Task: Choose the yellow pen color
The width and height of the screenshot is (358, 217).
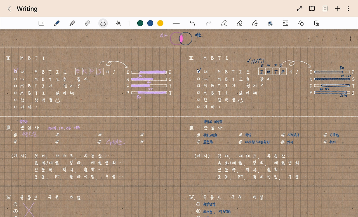Action: (x=160, y=23)
